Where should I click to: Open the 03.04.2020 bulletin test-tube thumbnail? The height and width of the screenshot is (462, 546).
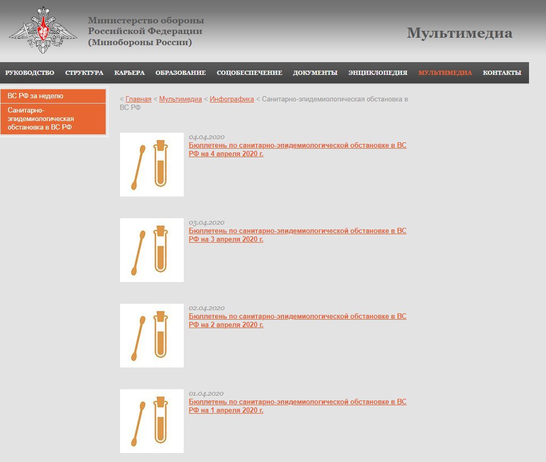152,250
